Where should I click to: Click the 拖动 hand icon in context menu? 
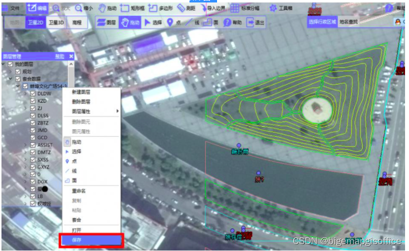[67, 142]
